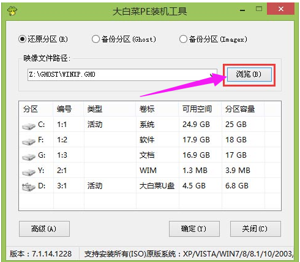The image size is (300, 262).
Task: Click partition number 2:1 cell
Action: (x=62, y=171)
